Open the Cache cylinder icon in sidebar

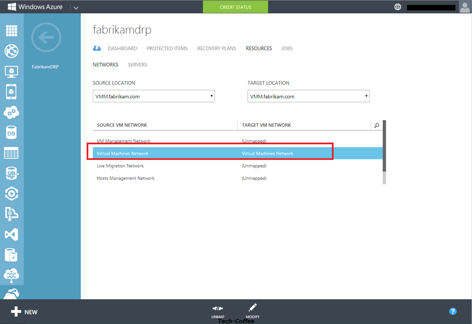tap(11, 255)
